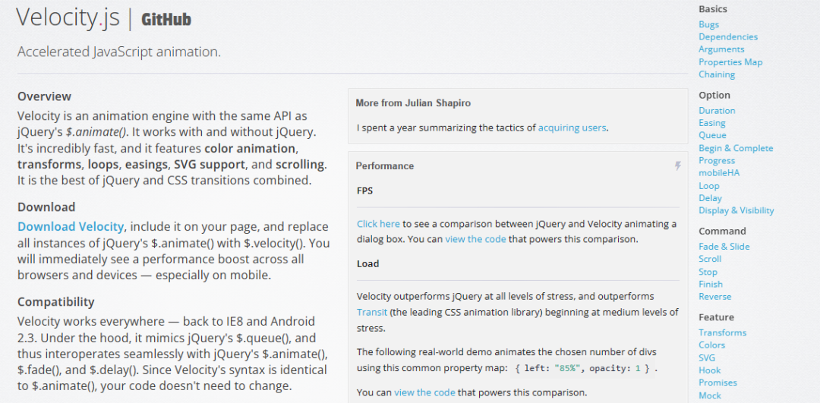Open Scroll command section
This screenshot has width=820, height=403.
(710, 260)
